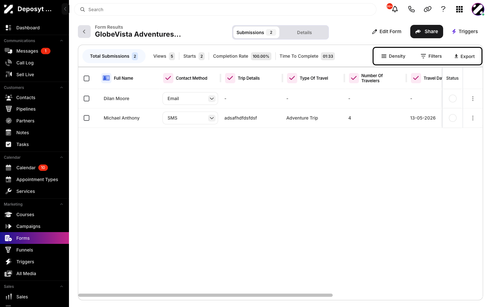Open Pipelines from the sidebar
The width and height of the screenshot is (492, 307).
(34, 109)
